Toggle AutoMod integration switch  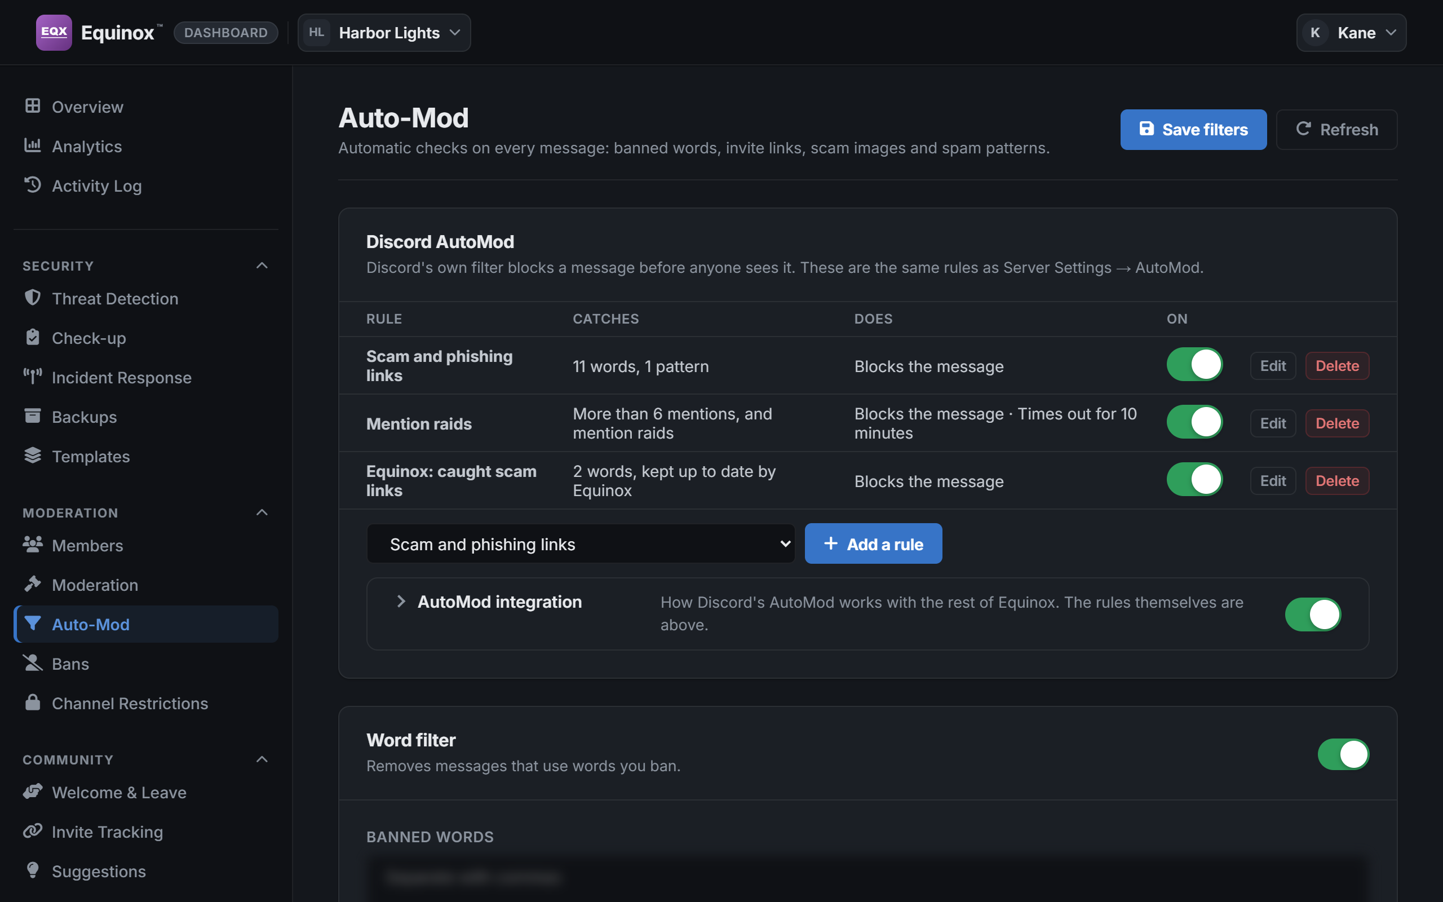coord(1313,614)
